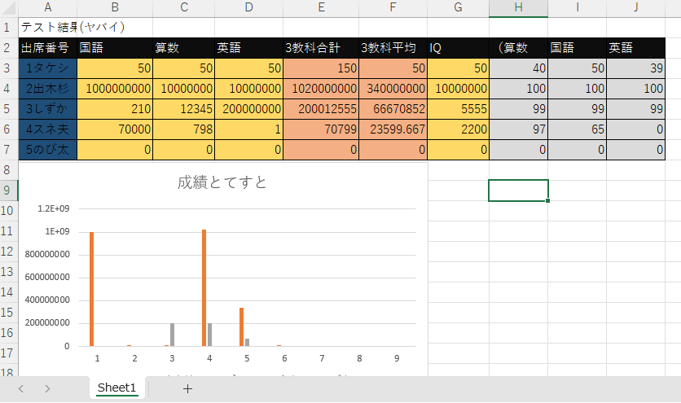
Task: Select the 2出木杉 name cell
Action: tap(48, 89)
